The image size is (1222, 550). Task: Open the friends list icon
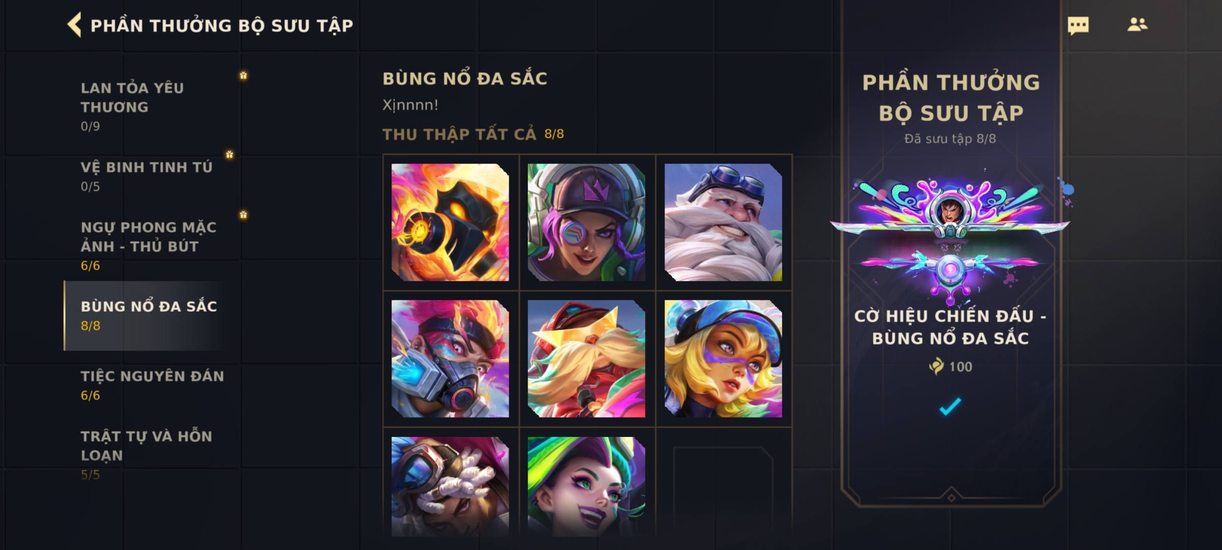pyautogui.click(x=1137, y=24)
